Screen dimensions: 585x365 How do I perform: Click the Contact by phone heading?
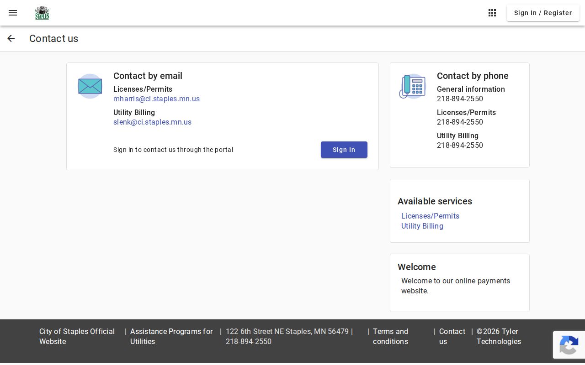click(473, 76)
